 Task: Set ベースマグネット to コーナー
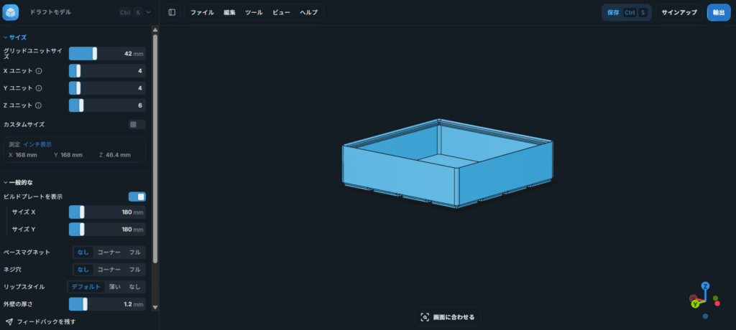109,253
